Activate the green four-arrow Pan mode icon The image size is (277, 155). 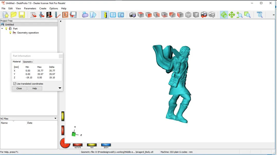(232, 15)
